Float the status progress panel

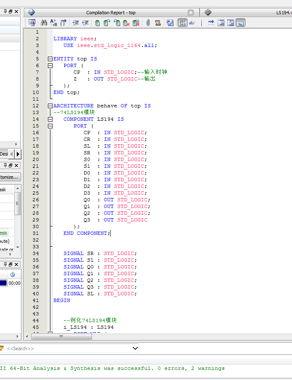click(11, 264)
